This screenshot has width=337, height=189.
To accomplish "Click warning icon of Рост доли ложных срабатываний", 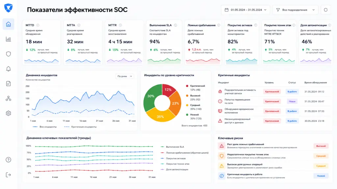I will coord(221,146).
